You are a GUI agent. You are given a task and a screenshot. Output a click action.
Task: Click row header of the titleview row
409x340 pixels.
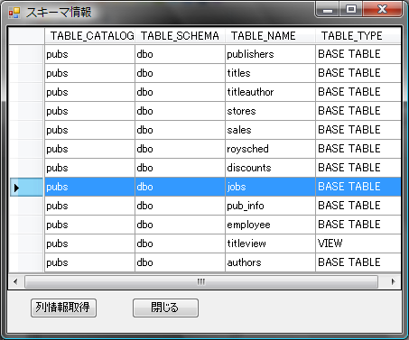(x=26, y=244)
